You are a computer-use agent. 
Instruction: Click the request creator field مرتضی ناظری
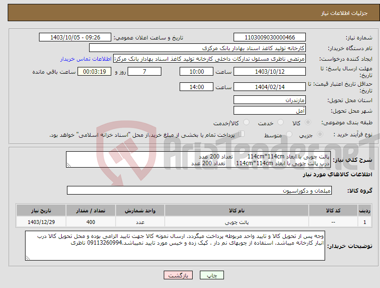[x=210, y=59]
